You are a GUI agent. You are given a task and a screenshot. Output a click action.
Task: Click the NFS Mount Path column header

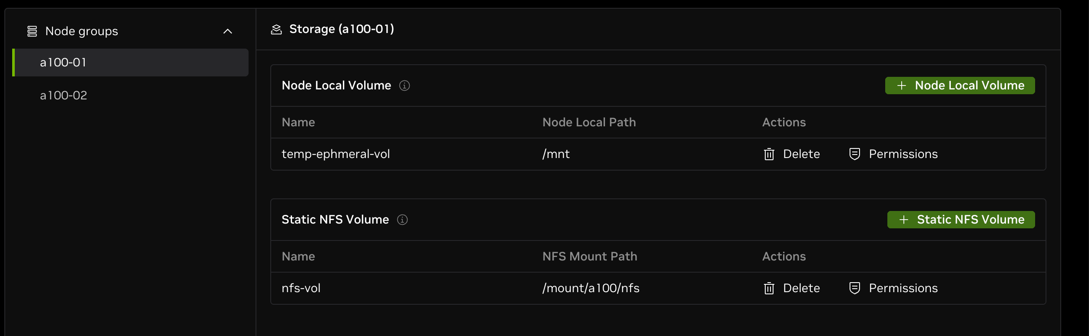click(x=589, y=257)
